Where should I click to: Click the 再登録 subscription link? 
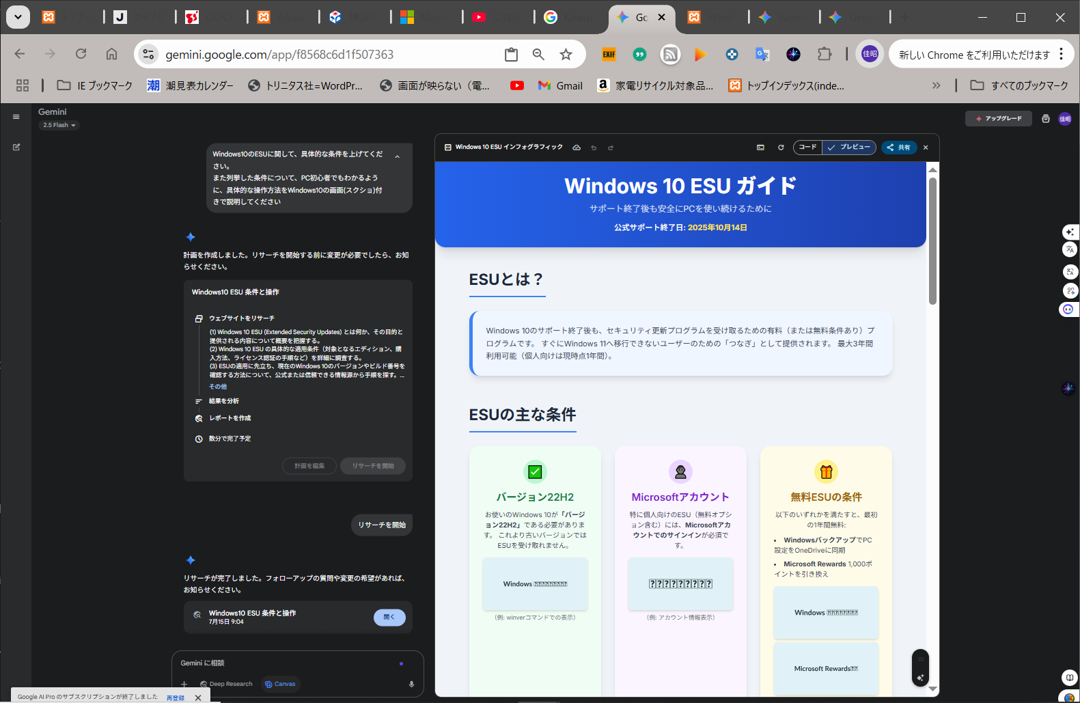[x=176, y=698]
